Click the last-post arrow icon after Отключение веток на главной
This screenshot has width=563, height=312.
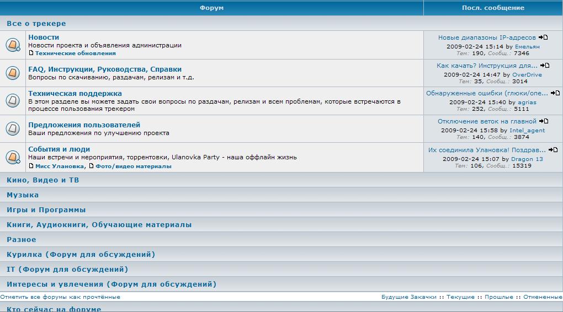pos(544,121)
